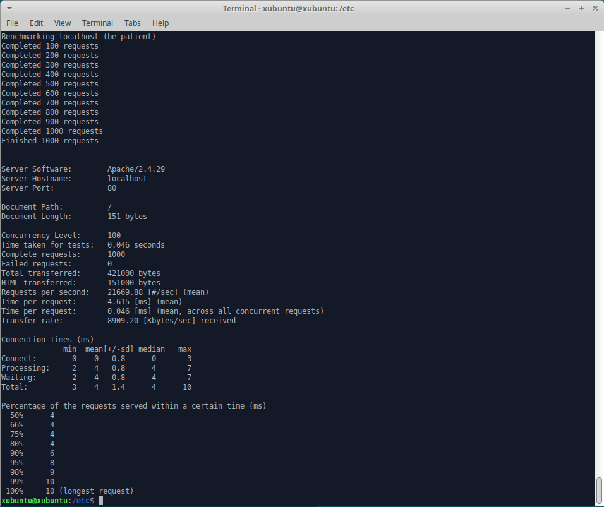Click the window title 'Terminal - xubuntu@xubuntu: /etc'
604x507 pixels.
coord(301,8)
